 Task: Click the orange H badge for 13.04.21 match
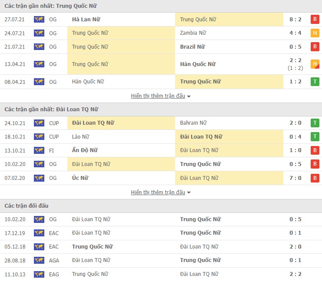click(315, 64)
